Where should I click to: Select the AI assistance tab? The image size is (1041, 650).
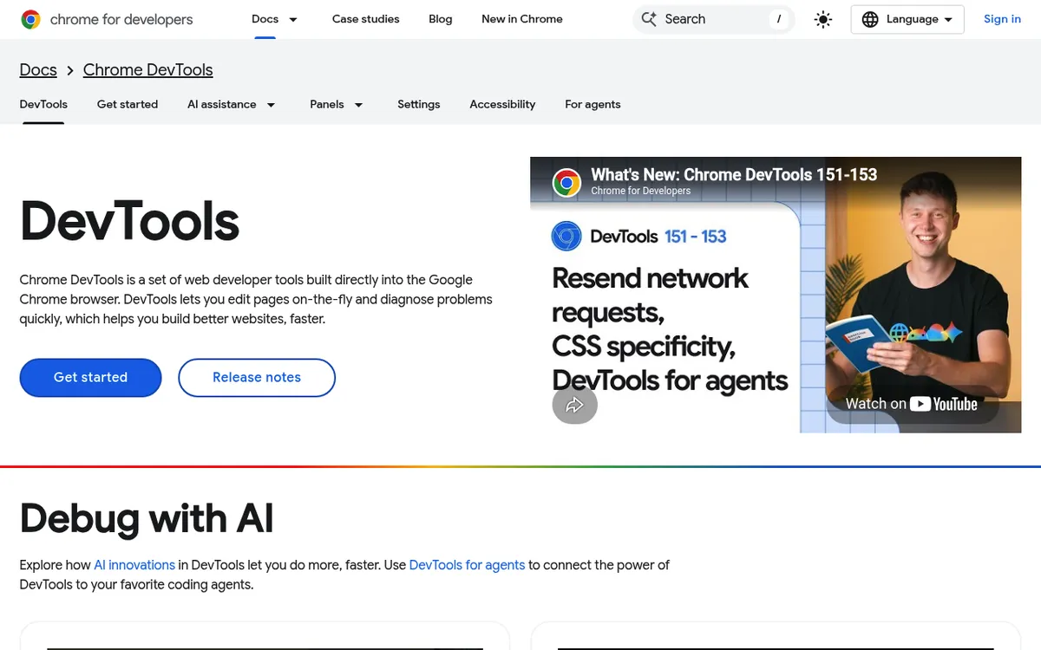click(x=222, y=104)
